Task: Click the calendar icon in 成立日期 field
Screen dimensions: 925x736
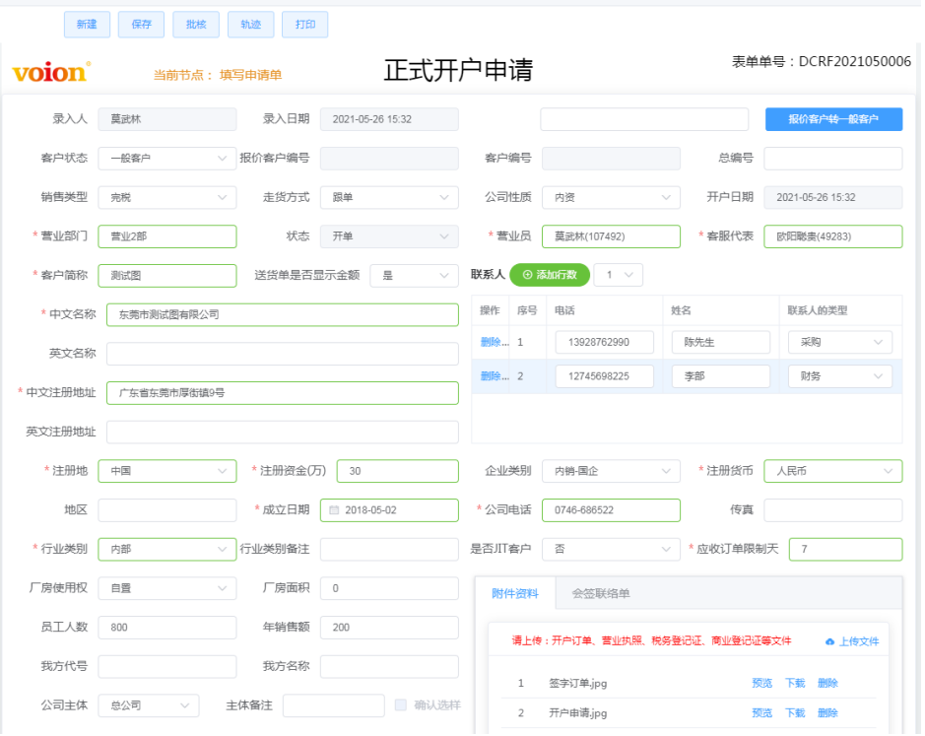Action: pos(334,510)
